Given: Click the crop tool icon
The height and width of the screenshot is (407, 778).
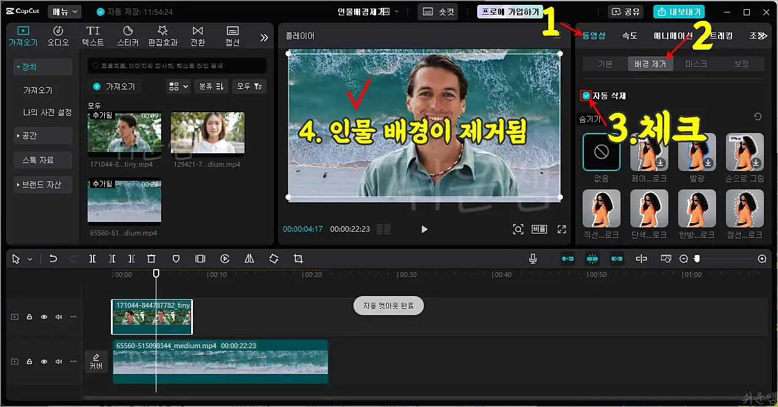Looking at the screenshot, I should click(x=298, y=259).
